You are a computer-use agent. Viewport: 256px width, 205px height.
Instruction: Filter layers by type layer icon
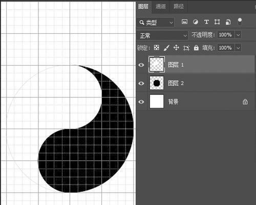(206, 22)
